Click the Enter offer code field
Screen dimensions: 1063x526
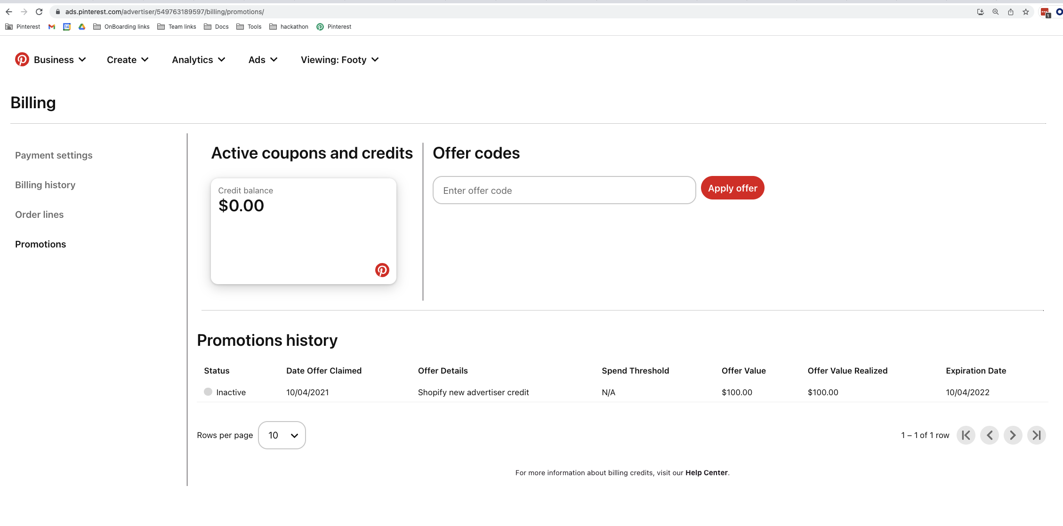(564, 190)
